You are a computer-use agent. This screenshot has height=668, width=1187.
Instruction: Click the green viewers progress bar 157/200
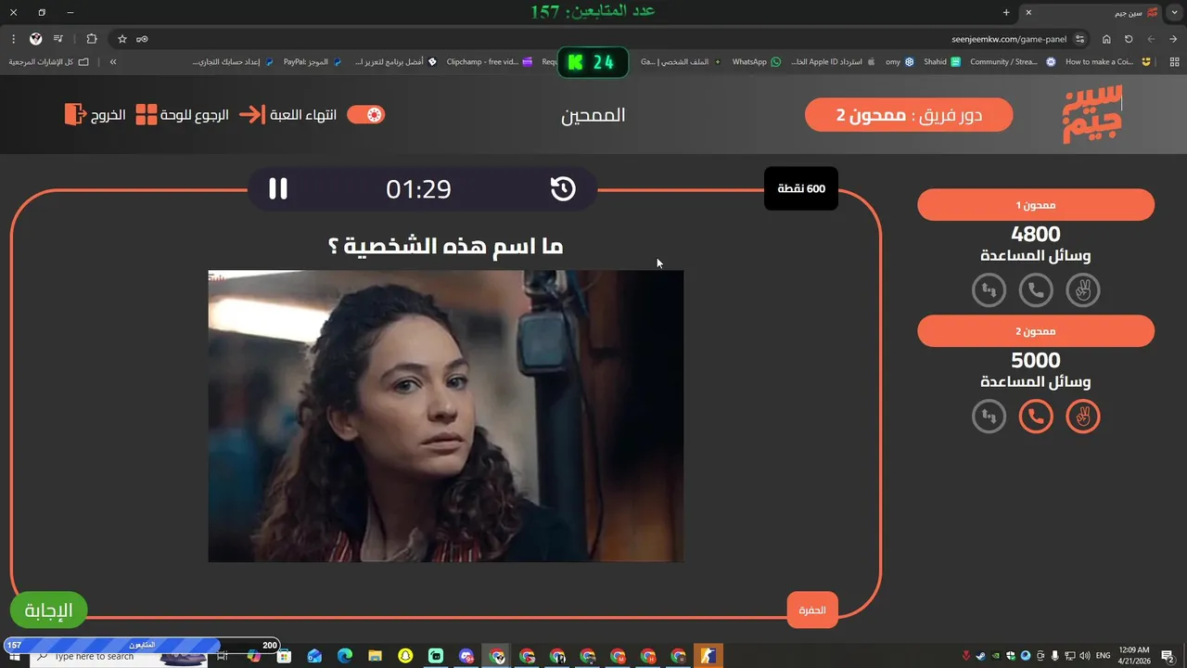(142, 645)
